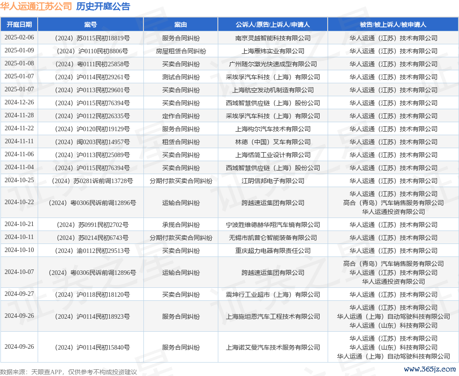The height and width of the screenshot is (376, 459).
Task: Click the 被告/被上诉人/被申请人 column header
Action: [x=393, y=25]
